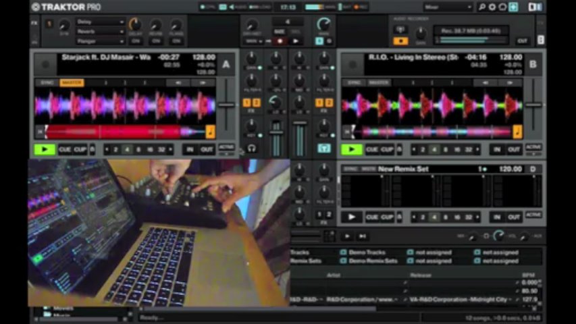Image resolution: width=576 pixels, height=324 pixels.
Task: Play Deck A with the green play button
Action: click(45, 149)
